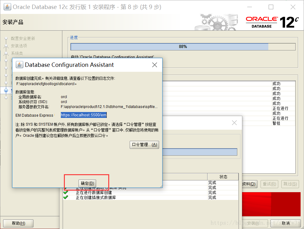
Task: Click the first 正在进行 status cell
Action: point(280,108)
